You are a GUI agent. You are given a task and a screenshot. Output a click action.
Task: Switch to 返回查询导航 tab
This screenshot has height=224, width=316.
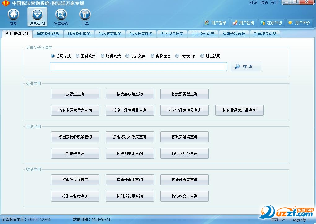click(x=17, y=34)
